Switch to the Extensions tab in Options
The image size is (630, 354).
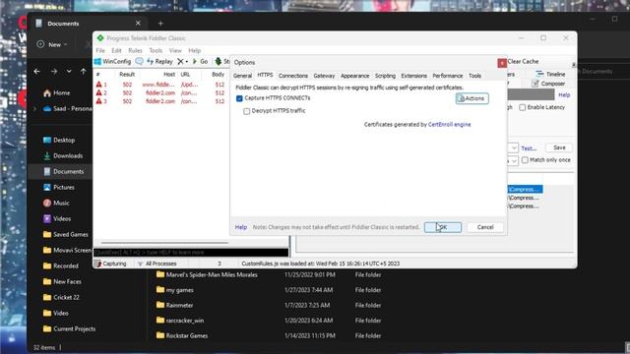coord(413,76)
